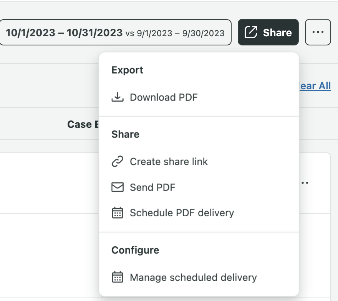Choose Send PDF under the Share section

point(153,187)
